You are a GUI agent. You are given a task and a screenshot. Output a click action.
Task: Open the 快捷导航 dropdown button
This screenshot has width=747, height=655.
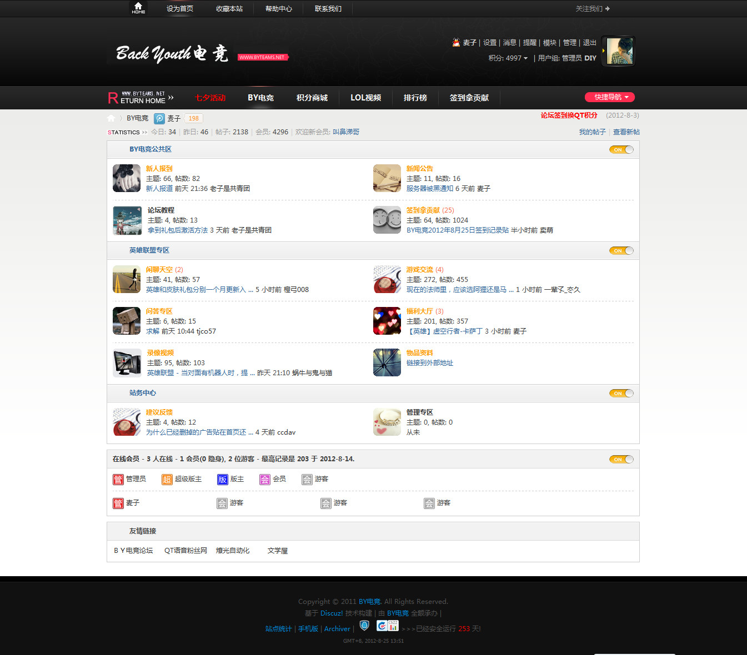[610, 97]
